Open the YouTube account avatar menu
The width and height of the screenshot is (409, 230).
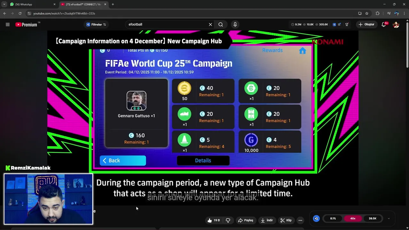tap(396, 25)
